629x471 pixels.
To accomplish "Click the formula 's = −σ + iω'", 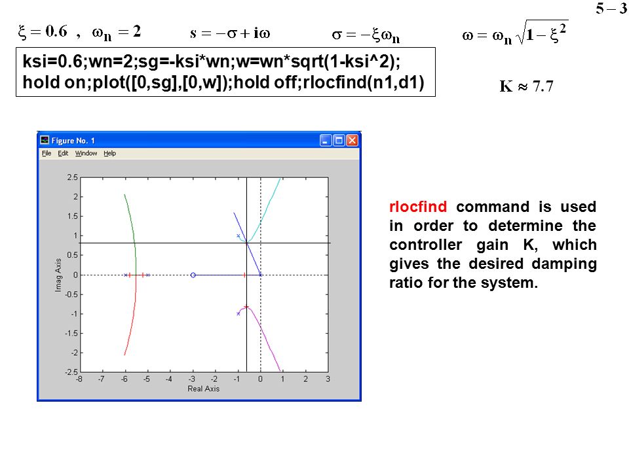I will [x=230, y=33].
